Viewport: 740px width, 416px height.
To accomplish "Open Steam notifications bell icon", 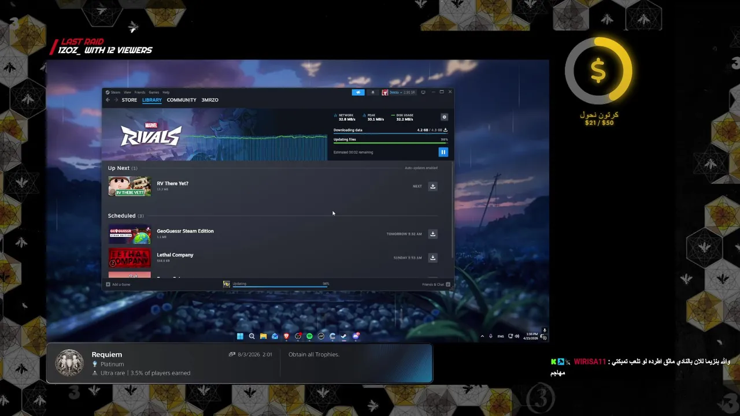I will [x=372, y=92].
